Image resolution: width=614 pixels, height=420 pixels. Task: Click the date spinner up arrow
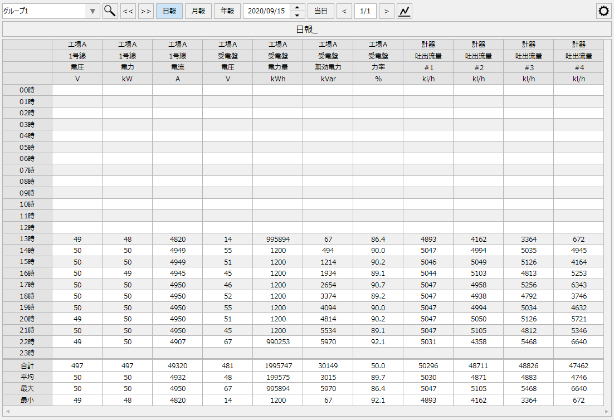coord(298,8)
